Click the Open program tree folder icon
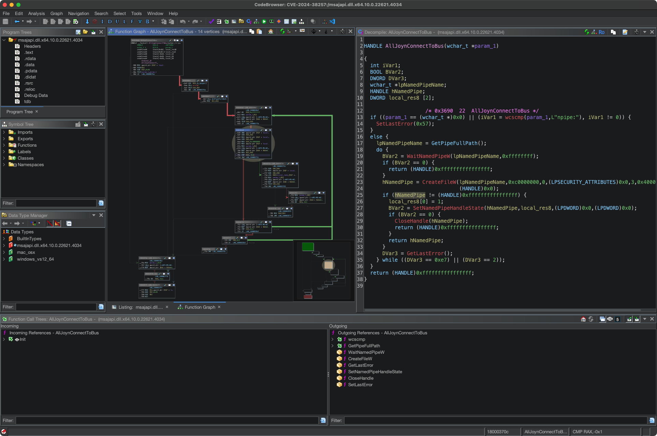This screenshot has width=657, height=436. pos(85,32)
